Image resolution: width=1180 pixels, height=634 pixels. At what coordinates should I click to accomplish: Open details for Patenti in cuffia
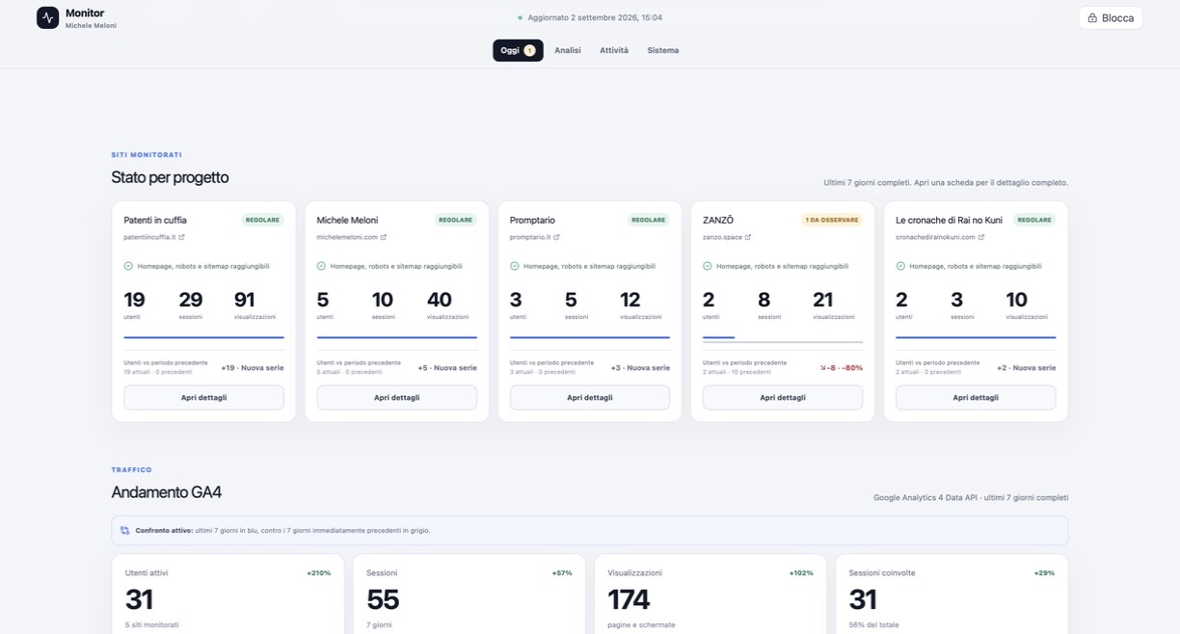[204, 398]
